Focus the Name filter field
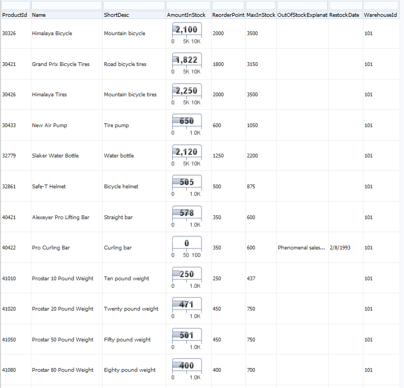The width and height of the screenshot is (404, 388). (67, 5)
